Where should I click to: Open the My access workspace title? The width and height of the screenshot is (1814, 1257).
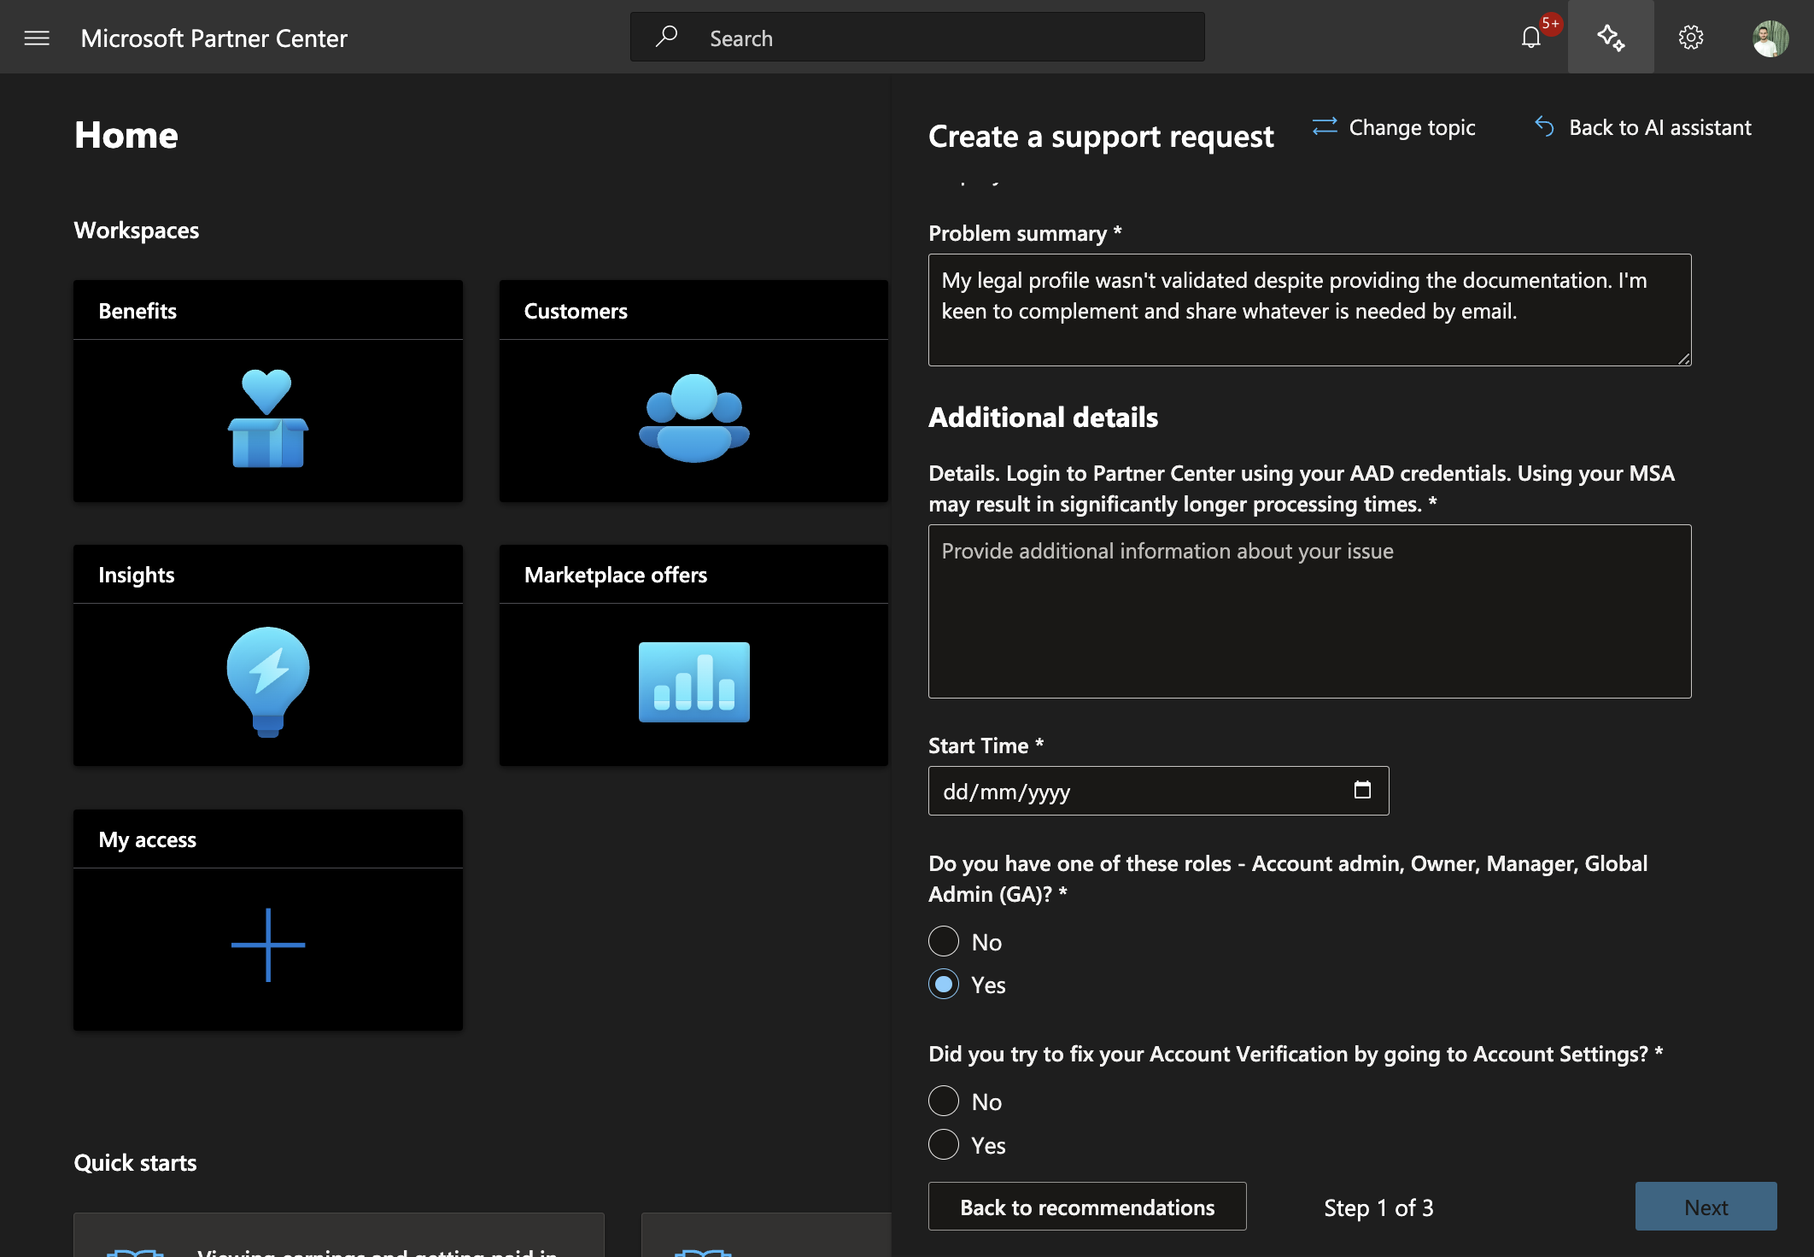148,839
